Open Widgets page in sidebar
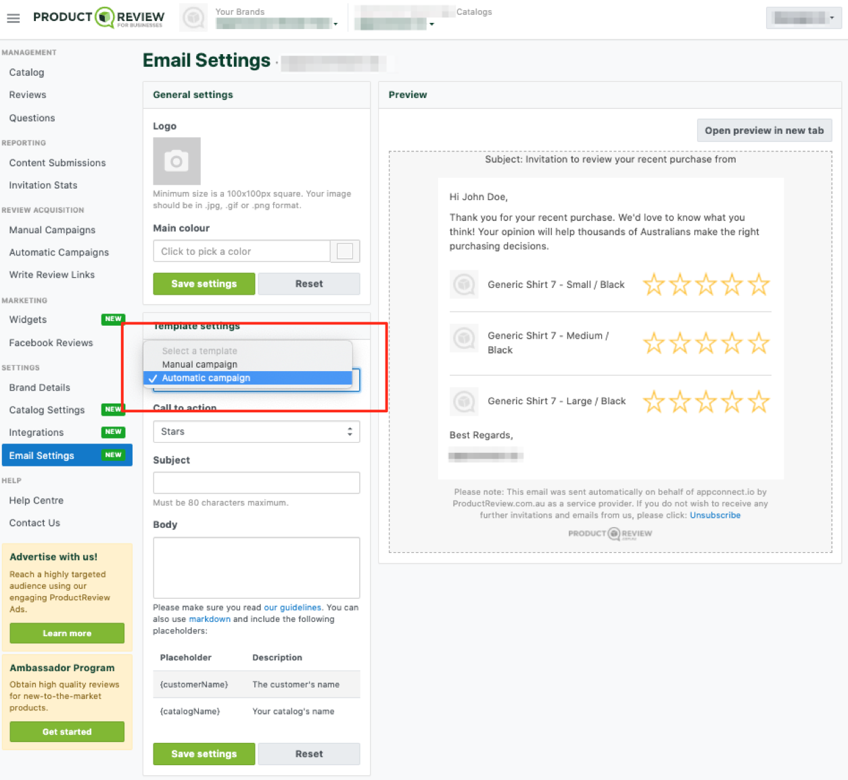This screenshot has width=848, height=780. click(28, 320)
